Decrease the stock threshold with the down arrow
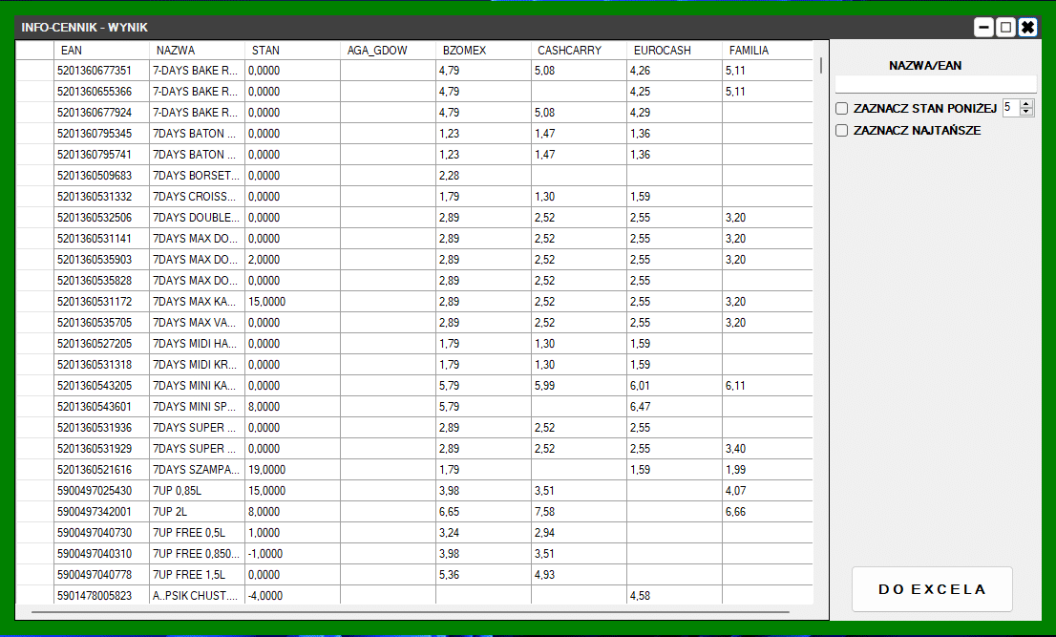Image resolution: width=1056 pixels, height=637 pixels. [1026, 112]
